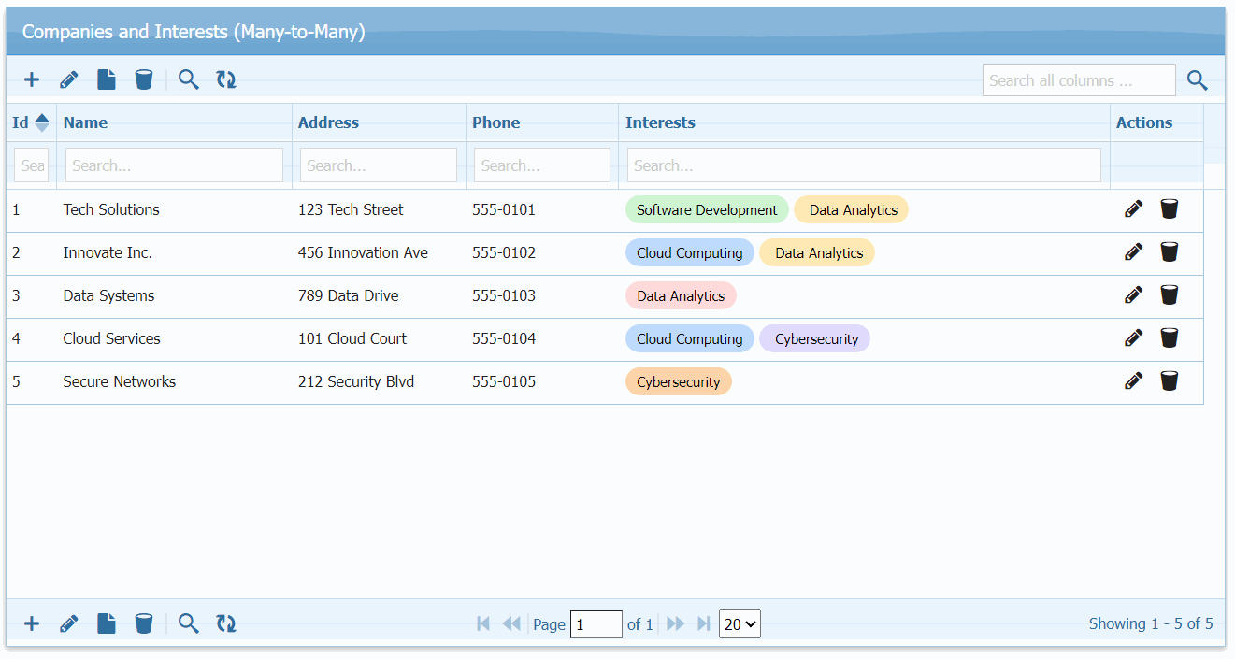
Task: Sort the grid by the Name column header
Action: tap(85, 122)
